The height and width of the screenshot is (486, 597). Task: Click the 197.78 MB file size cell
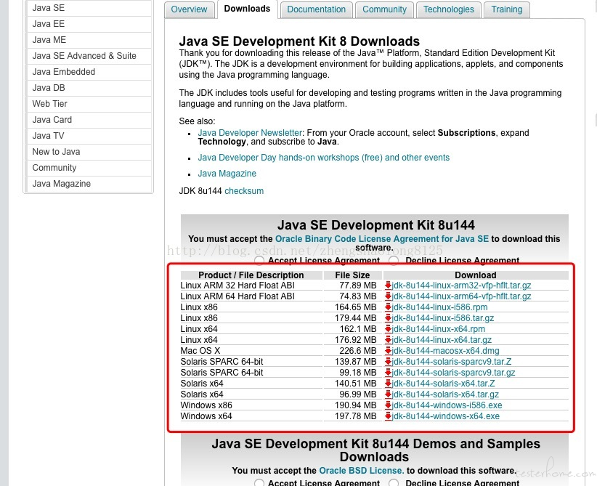click(x=353, y=416)
